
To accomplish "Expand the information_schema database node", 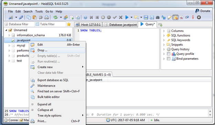I will coord(9,35).
